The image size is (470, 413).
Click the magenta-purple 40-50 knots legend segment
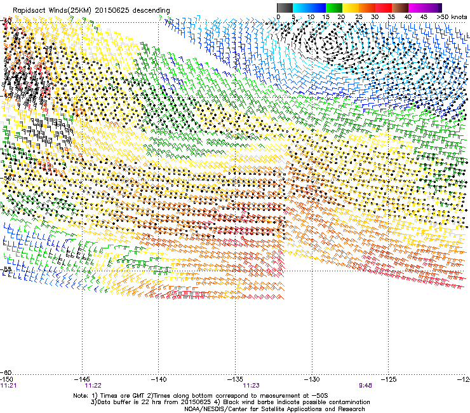click(425, 8)
